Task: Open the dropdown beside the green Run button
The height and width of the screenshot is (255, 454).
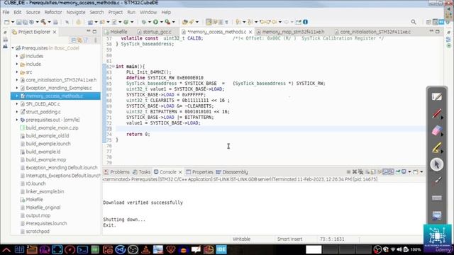Action: (x=161, y=22)
